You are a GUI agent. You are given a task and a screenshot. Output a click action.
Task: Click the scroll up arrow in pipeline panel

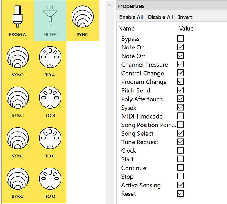pyautogui.click(x=110, y=5)
